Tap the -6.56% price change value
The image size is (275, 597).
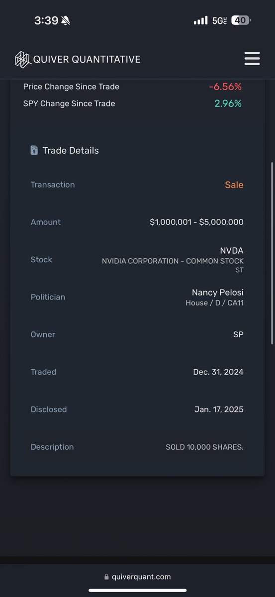pos(225,87)
